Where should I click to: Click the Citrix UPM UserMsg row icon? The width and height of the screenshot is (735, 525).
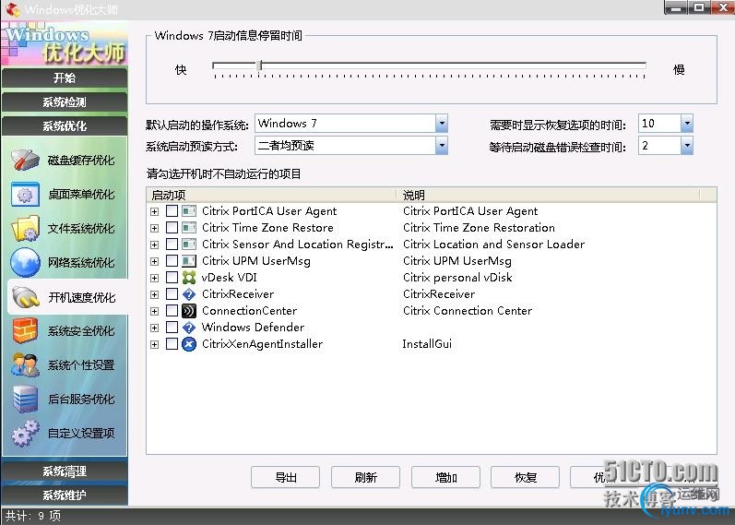pyautogui.click(x=189, y=261)
